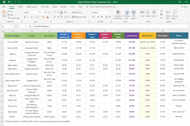Switch to the Page Layout tab

tap(32, 7)
